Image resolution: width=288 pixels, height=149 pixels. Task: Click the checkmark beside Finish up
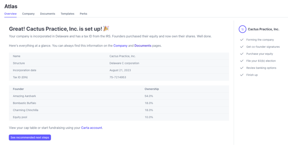click(x=242, y=75)
